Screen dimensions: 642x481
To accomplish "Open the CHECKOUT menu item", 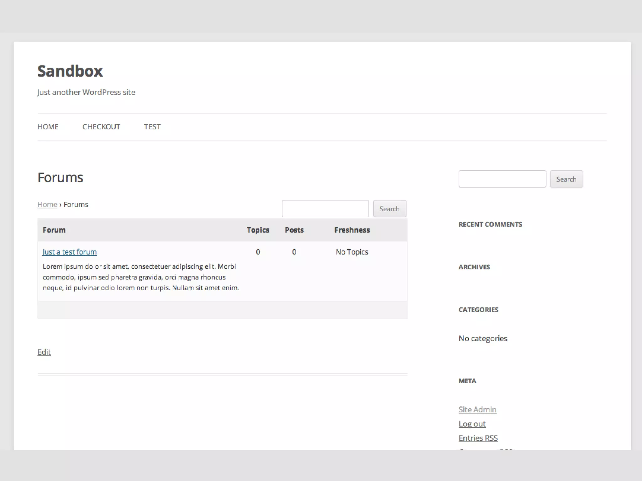I will (x=101, y=127).
